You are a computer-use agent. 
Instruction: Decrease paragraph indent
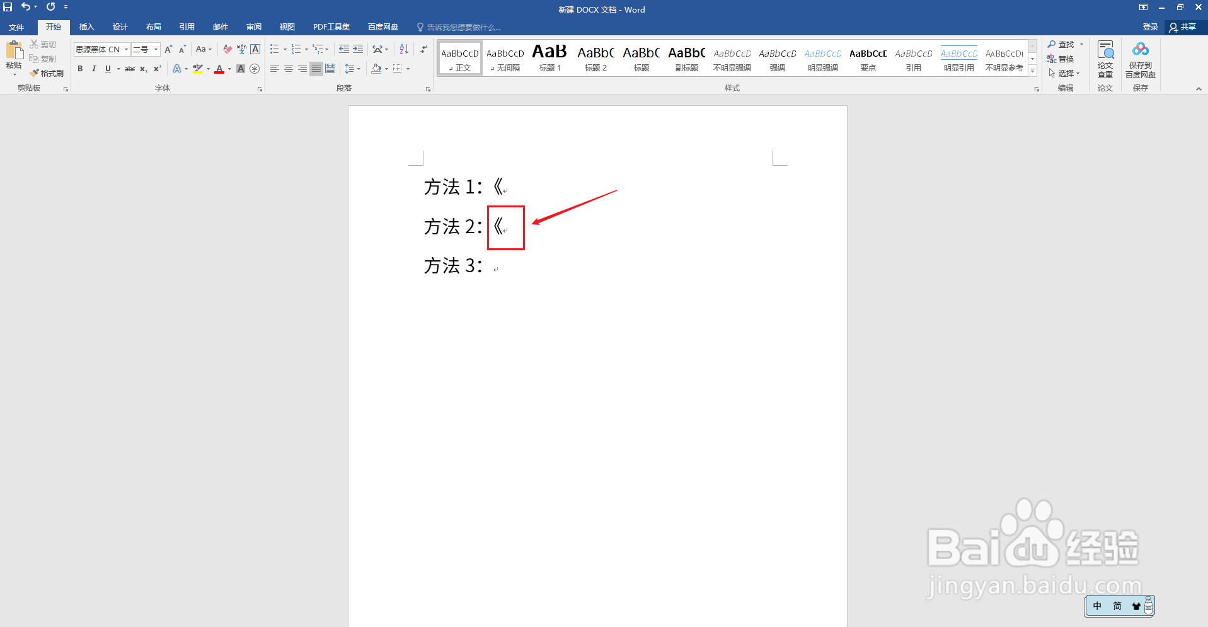[x=343, y=49]
